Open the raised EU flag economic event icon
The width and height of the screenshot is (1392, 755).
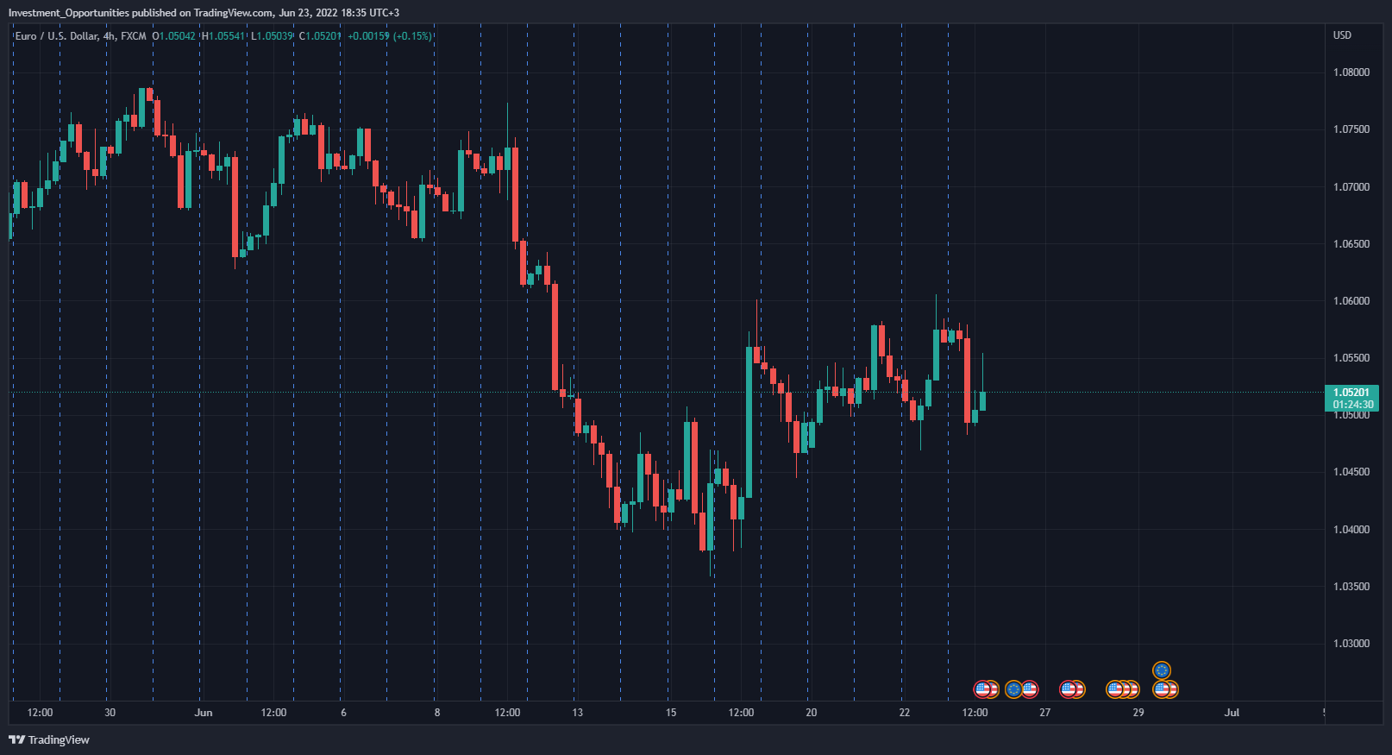click(x=1162, y=670)
